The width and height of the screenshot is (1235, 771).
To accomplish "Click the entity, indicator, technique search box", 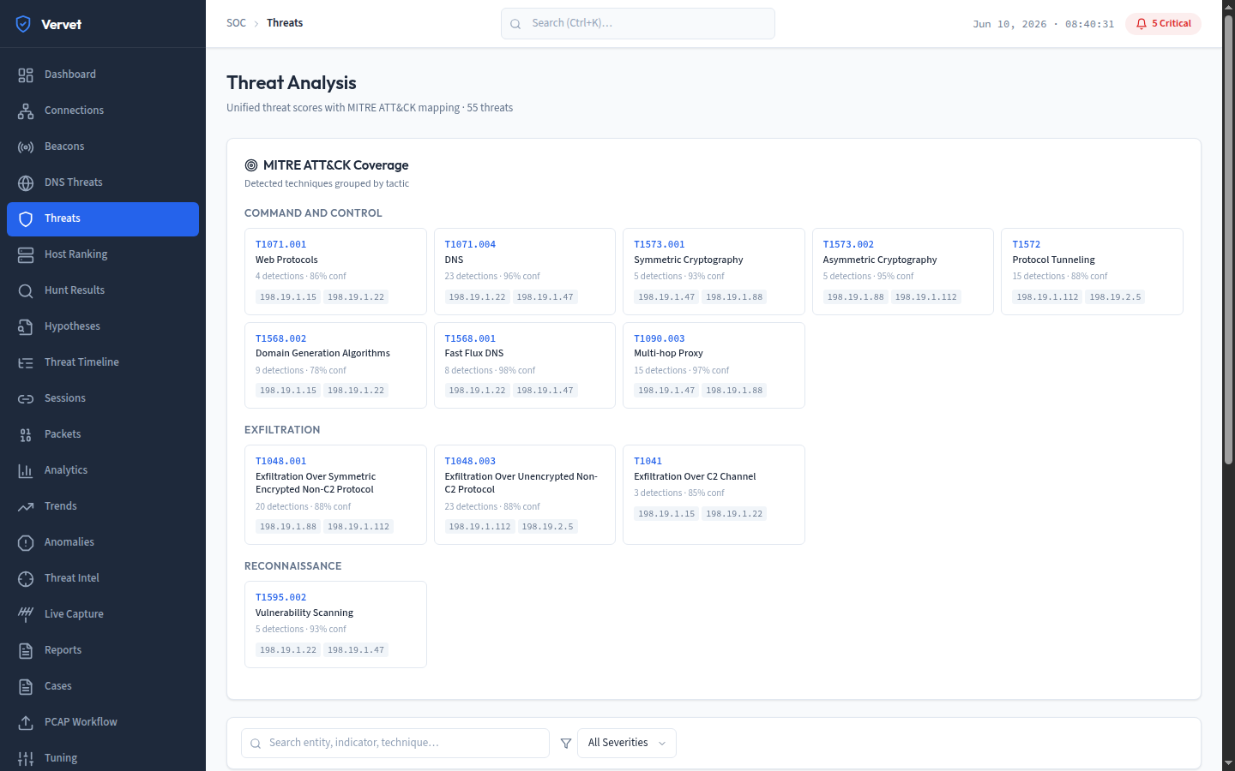I will [x=395, y=743].
